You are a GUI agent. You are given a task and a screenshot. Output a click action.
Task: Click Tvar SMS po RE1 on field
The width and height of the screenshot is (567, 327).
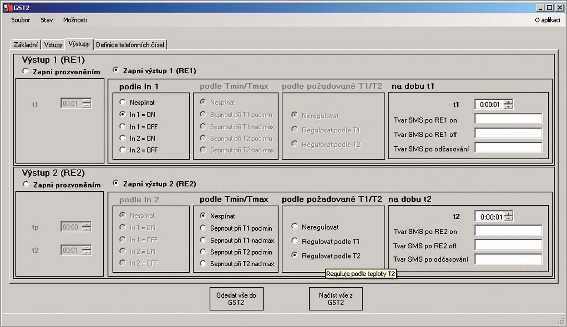pyautogui.click(x=508, y=118)
